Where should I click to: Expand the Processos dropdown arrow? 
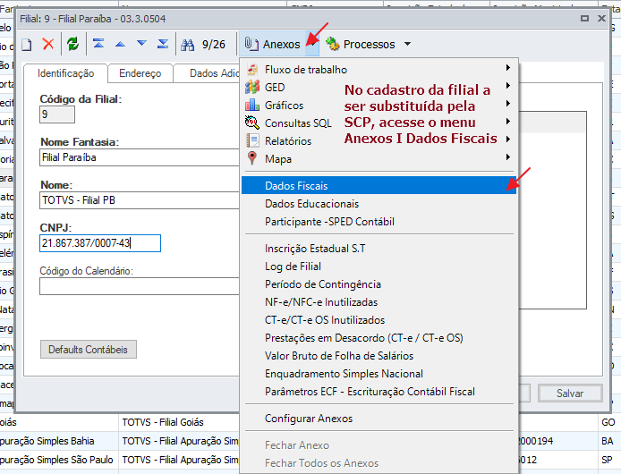point(407,44)
